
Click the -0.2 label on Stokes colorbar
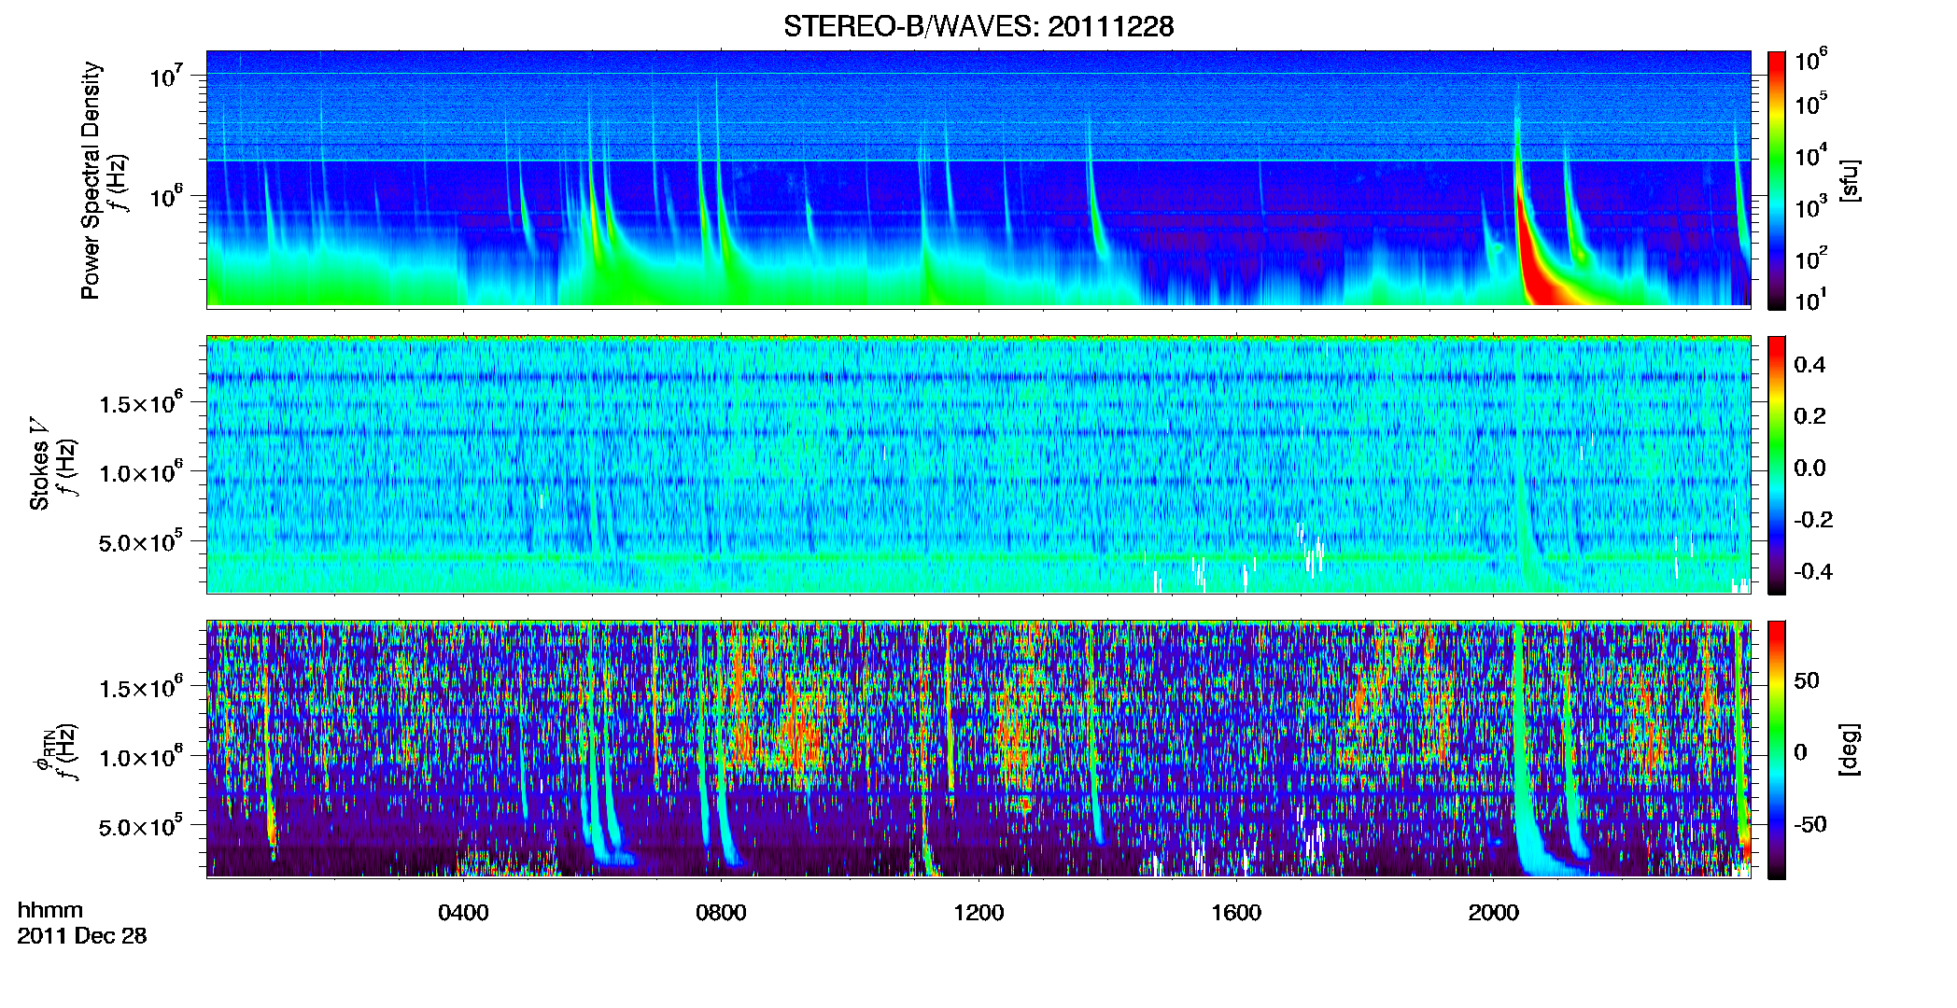click(x=1813, y=520)
